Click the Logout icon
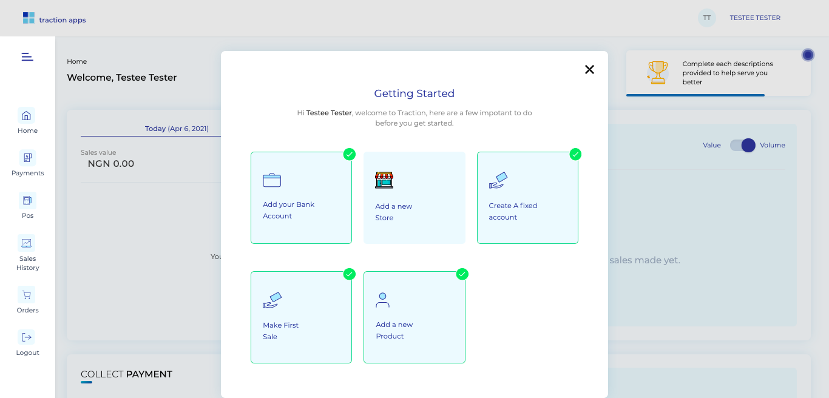This screenshot has height=398, width=829. click(27, 337)
